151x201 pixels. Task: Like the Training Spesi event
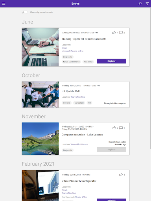pos(114,33)
